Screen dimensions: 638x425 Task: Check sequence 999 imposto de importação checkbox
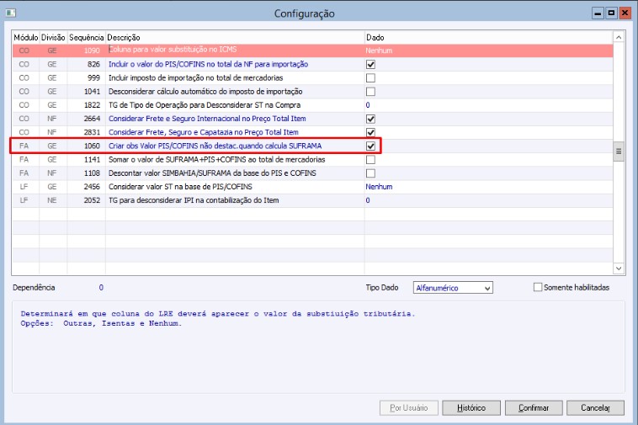(370, 77)
